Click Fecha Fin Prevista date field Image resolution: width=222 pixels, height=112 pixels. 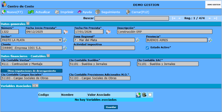click(x=89, y=32)
